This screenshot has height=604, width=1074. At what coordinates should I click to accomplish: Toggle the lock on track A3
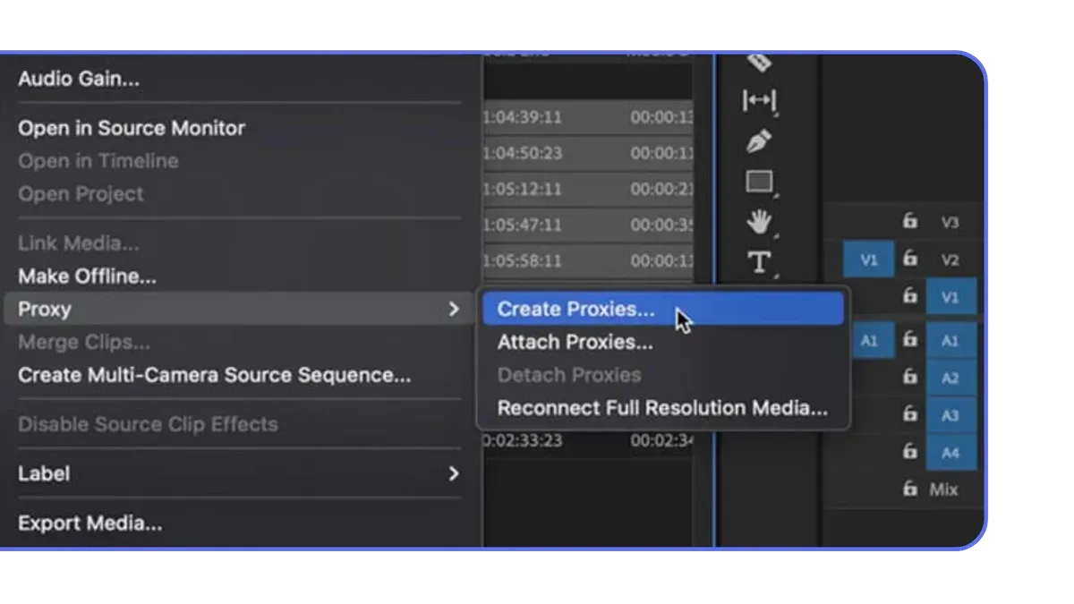pos(910,414)
